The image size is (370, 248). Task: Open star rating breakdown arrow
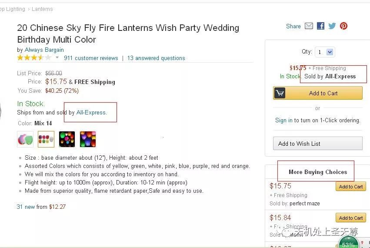click(x=57, y=58)
